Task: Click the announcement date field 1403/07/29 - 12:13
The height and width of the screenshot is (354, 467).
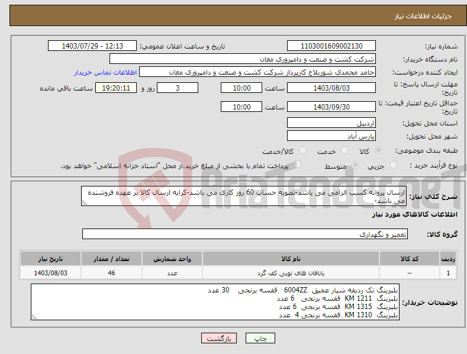Action: pyautogui.click(x=92, y=46)
